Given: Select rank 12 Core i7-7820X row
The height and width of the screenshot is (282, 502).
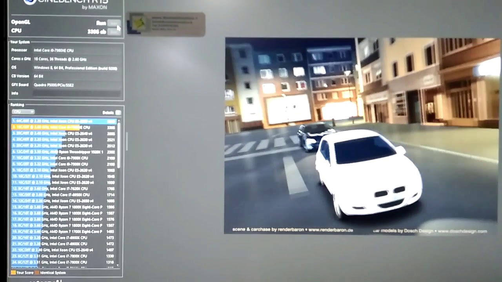Looking at the screenshot, I should [x=64, y=188].
